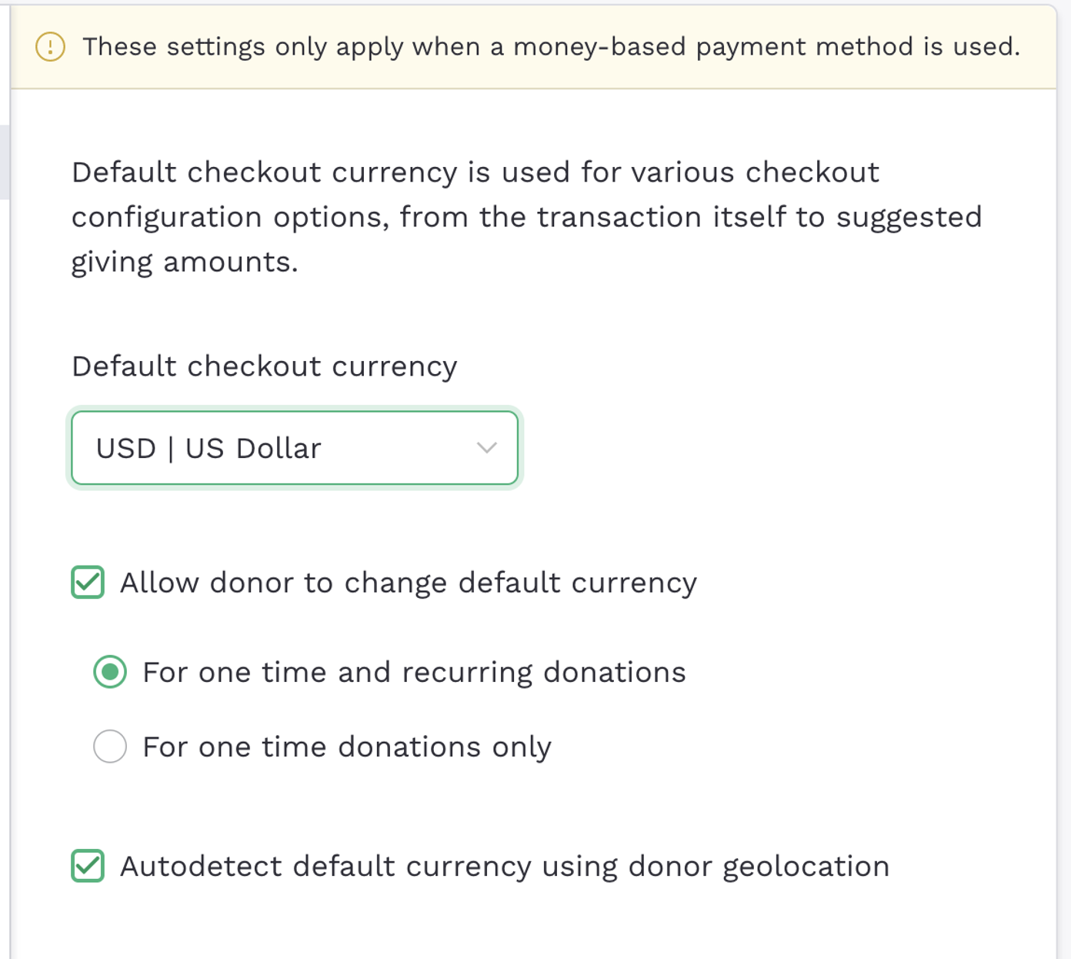Click the 'Autodetect default currency using donor geolocation' label
Viewport: 1071px width, 959px height.
505,867
